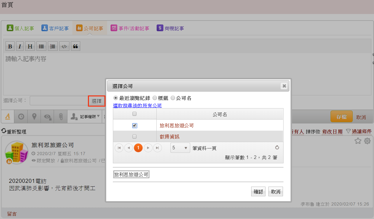Switch to 客戶記事 tab

click(55, 28)
